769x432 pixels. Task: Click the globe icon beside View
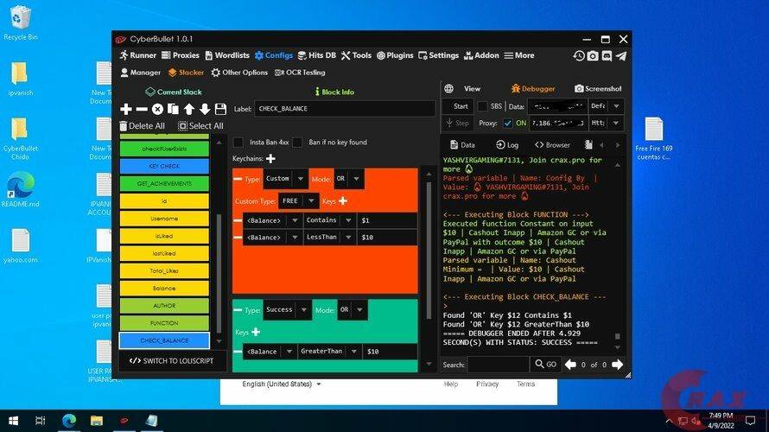click(448, 89)
